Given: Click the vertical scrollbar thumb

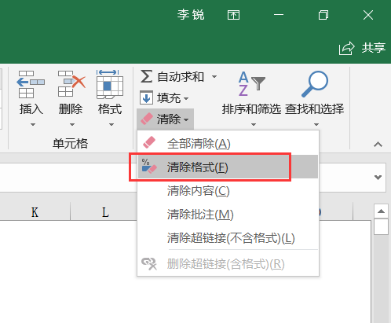Looking at the screenshot, I should 381,227.
